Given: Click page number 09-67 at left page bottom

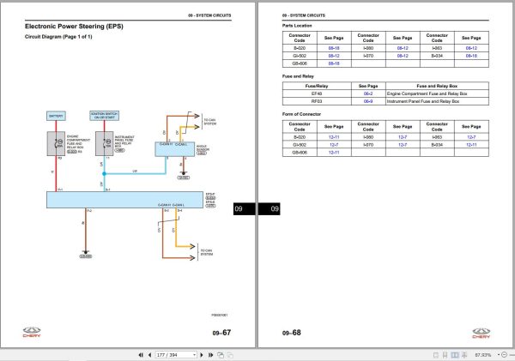Looking at the screenshot, I should (221, 333).
